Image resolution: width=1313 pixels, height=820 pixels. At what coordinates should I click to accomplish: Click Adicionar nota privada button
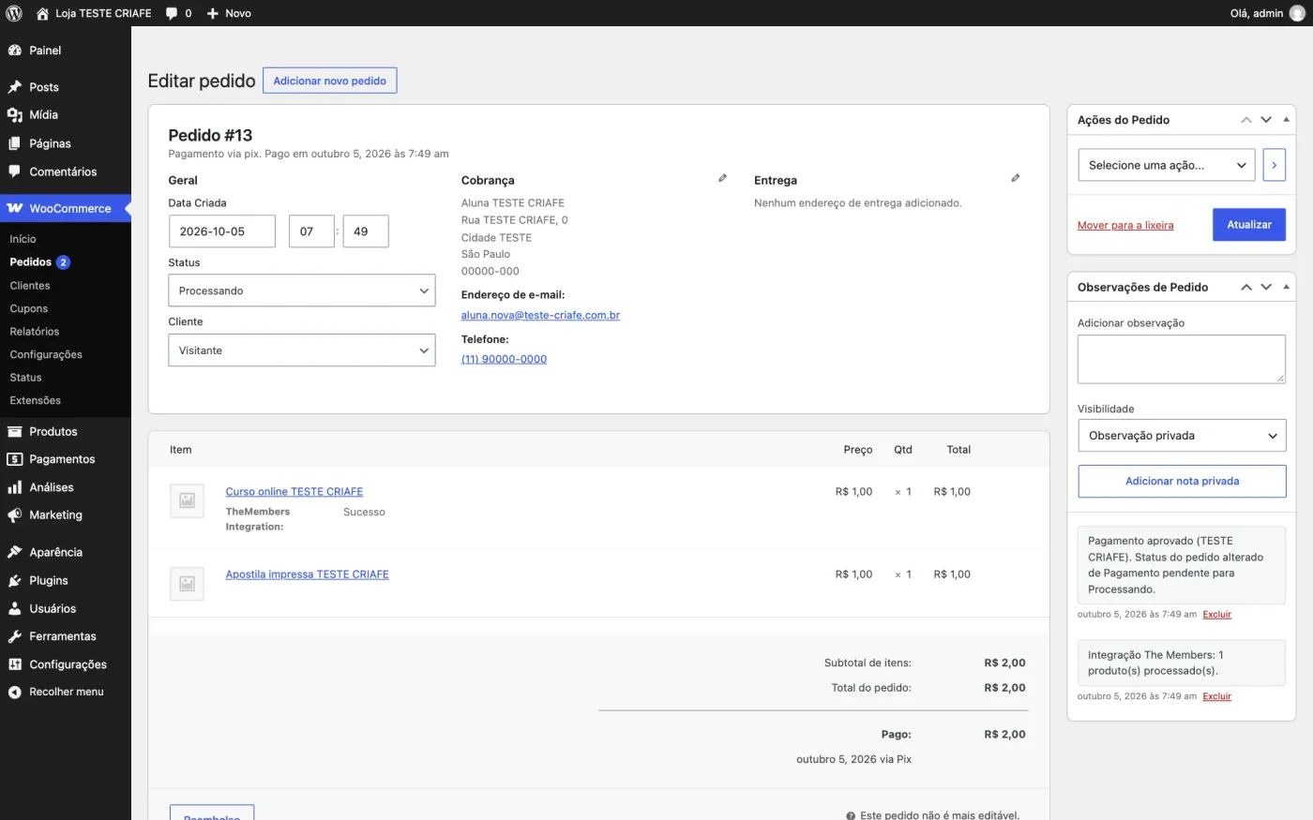pos(1182,481)
